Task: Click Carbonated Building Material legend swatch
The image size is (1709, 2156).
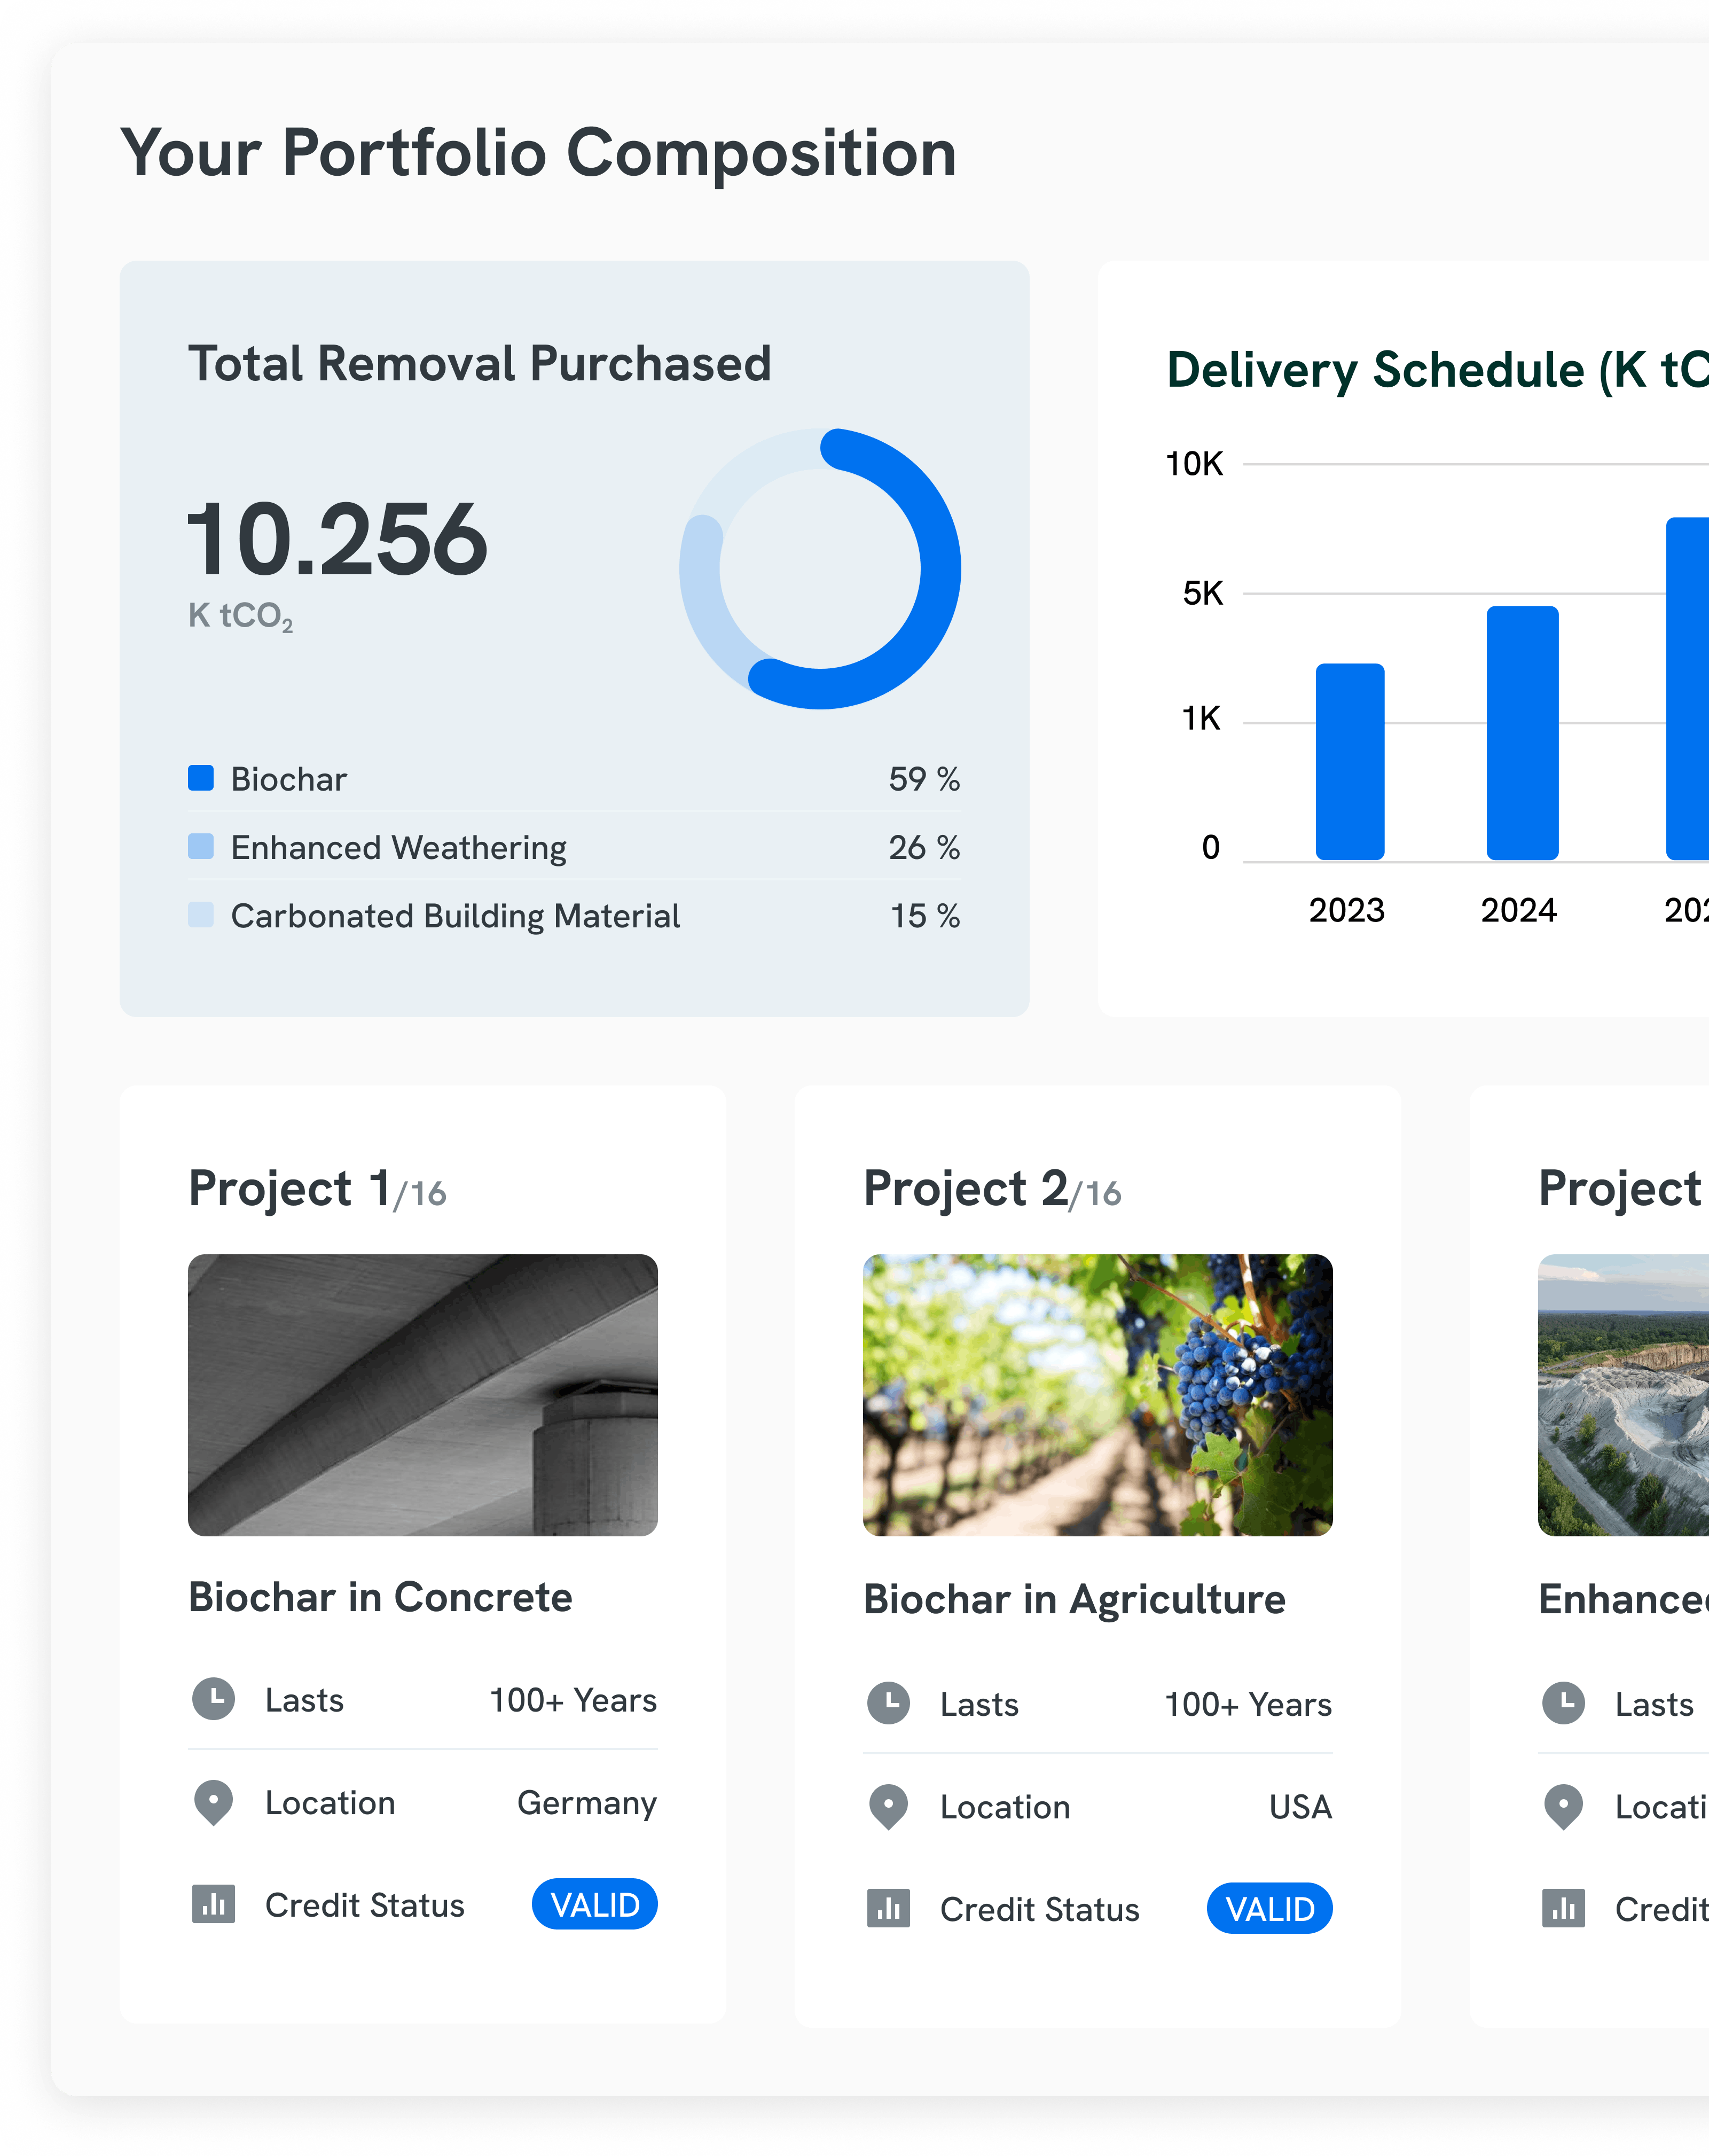Action: point(201,915)
